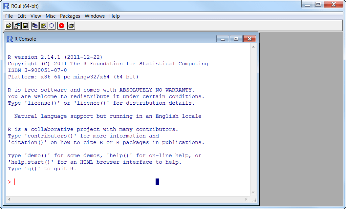This screenshot has width=346, height=209.
Task: Minimize the R Console child window
Action: 223,39
